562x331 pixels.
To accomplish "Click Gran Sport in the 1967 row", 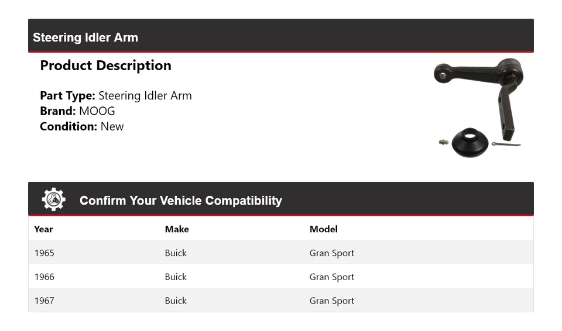I will pyautogui.click(x=332, y=301).
